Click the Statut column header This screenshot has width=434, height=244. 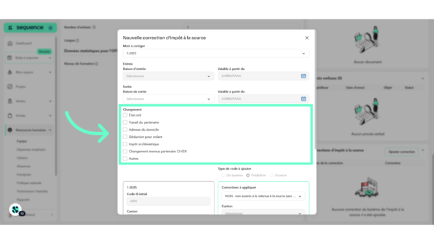pos(409,87)
